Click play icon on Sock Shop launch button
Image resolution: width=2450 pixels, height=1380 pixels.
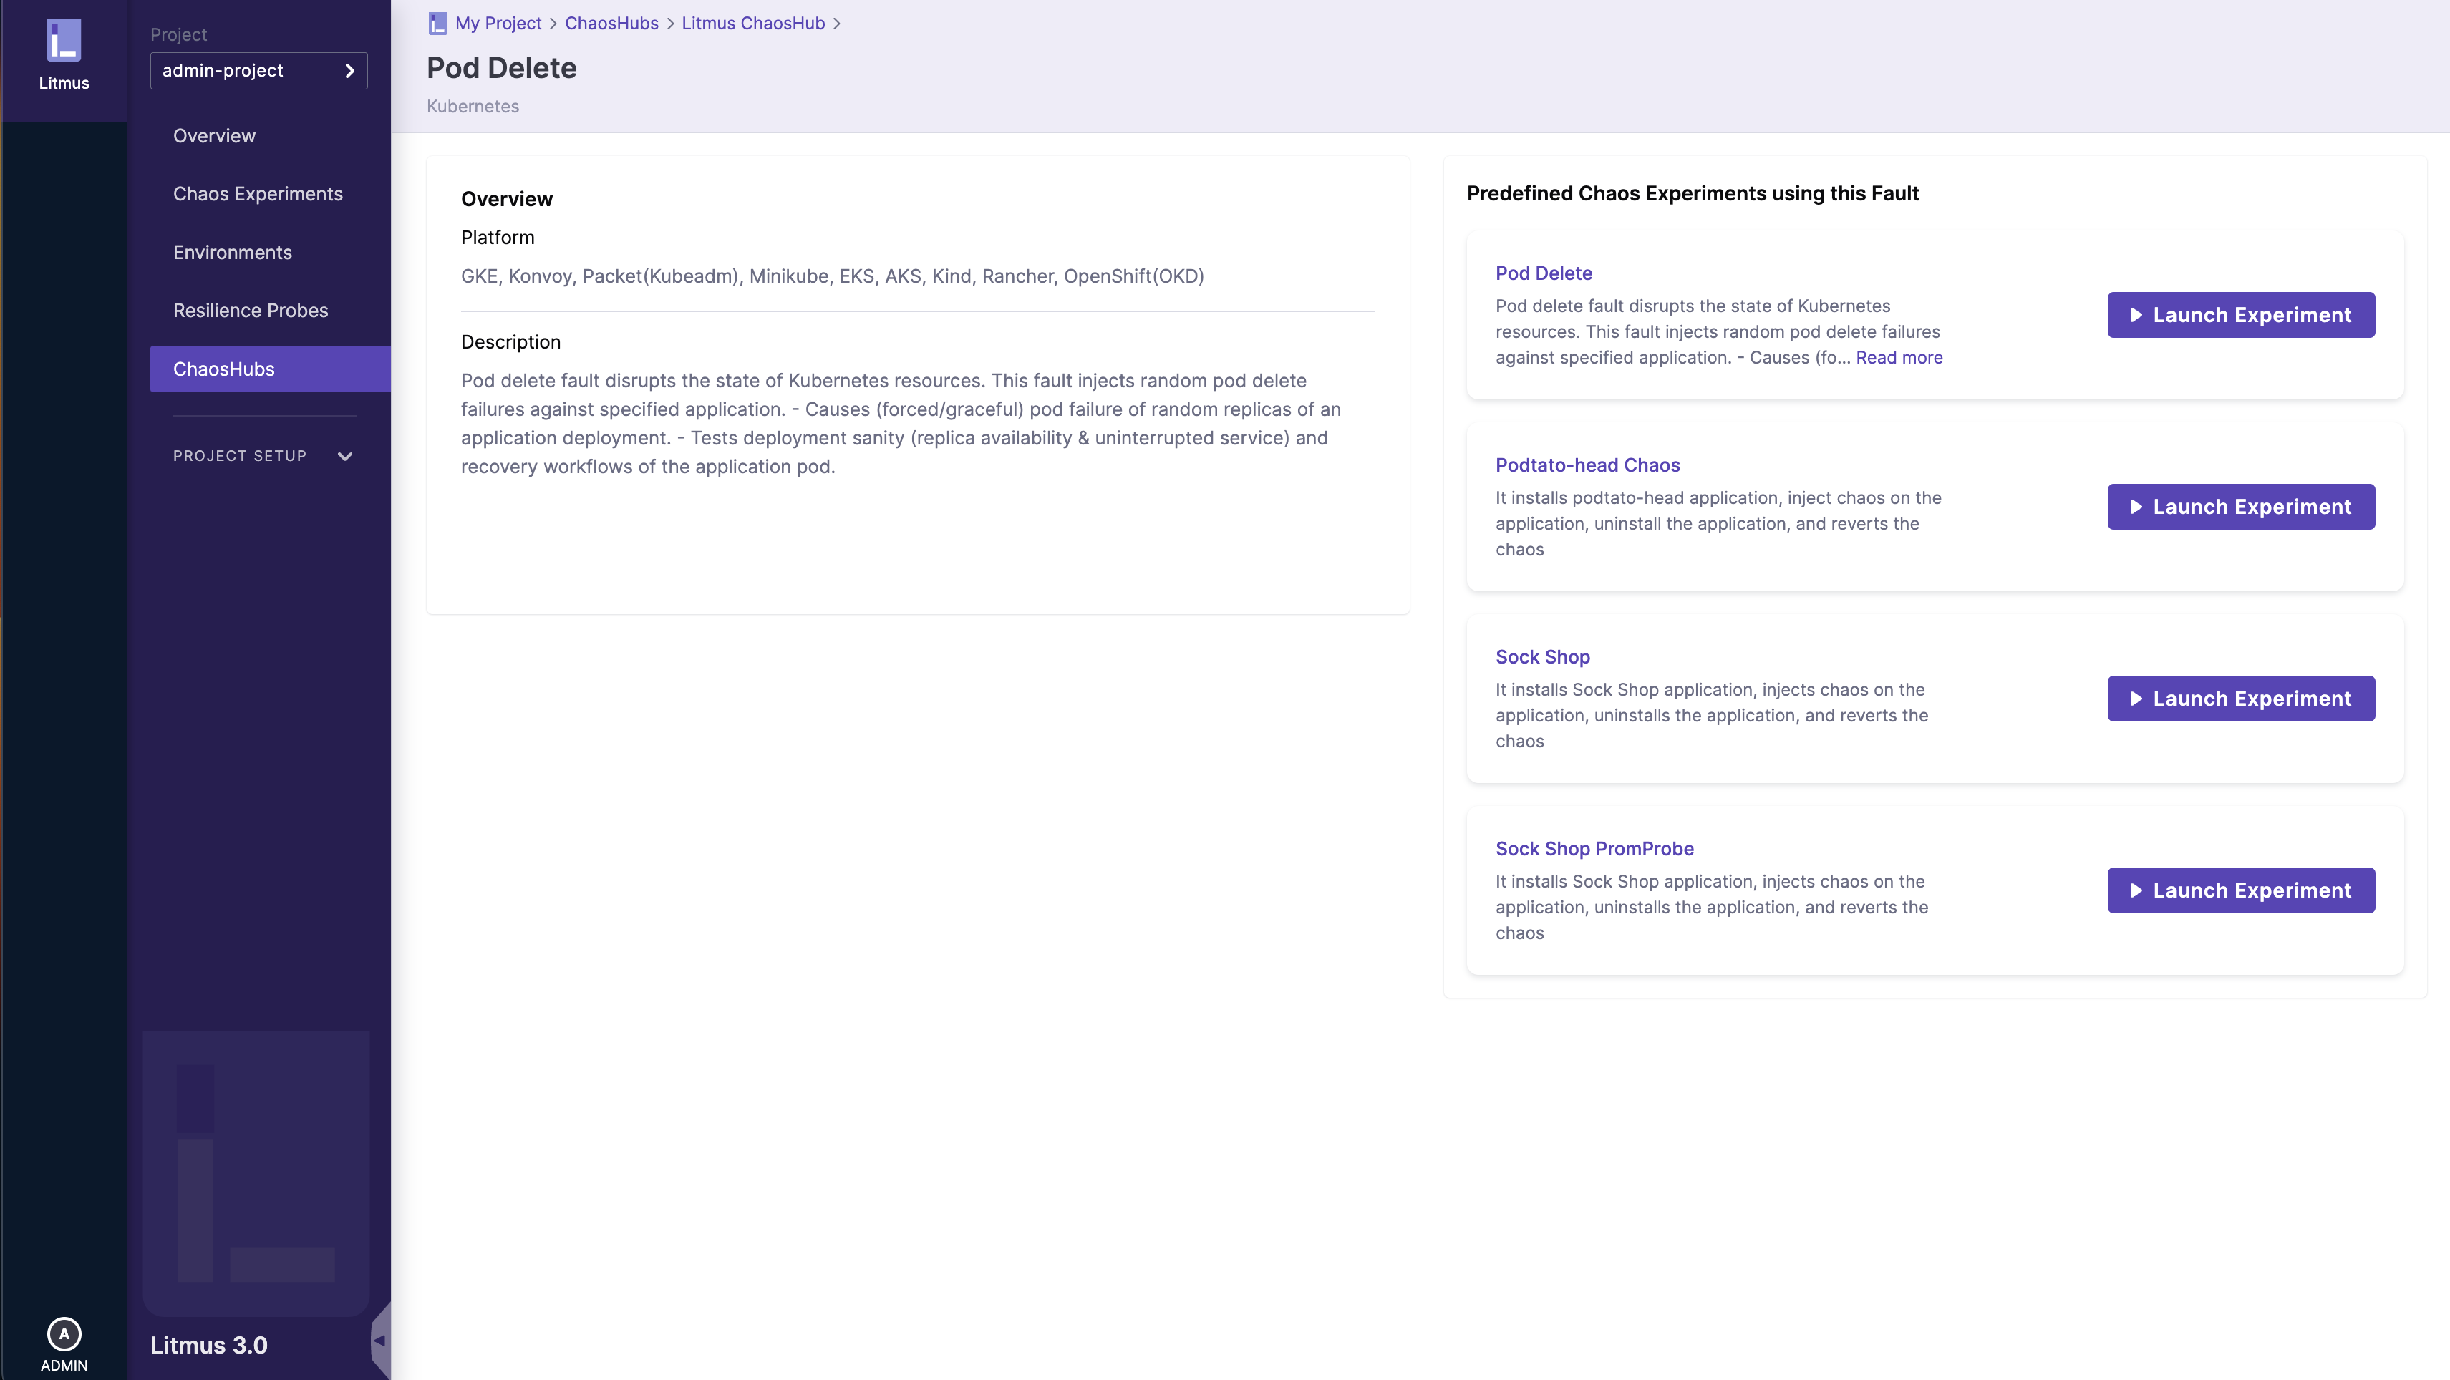point(2135,699)
